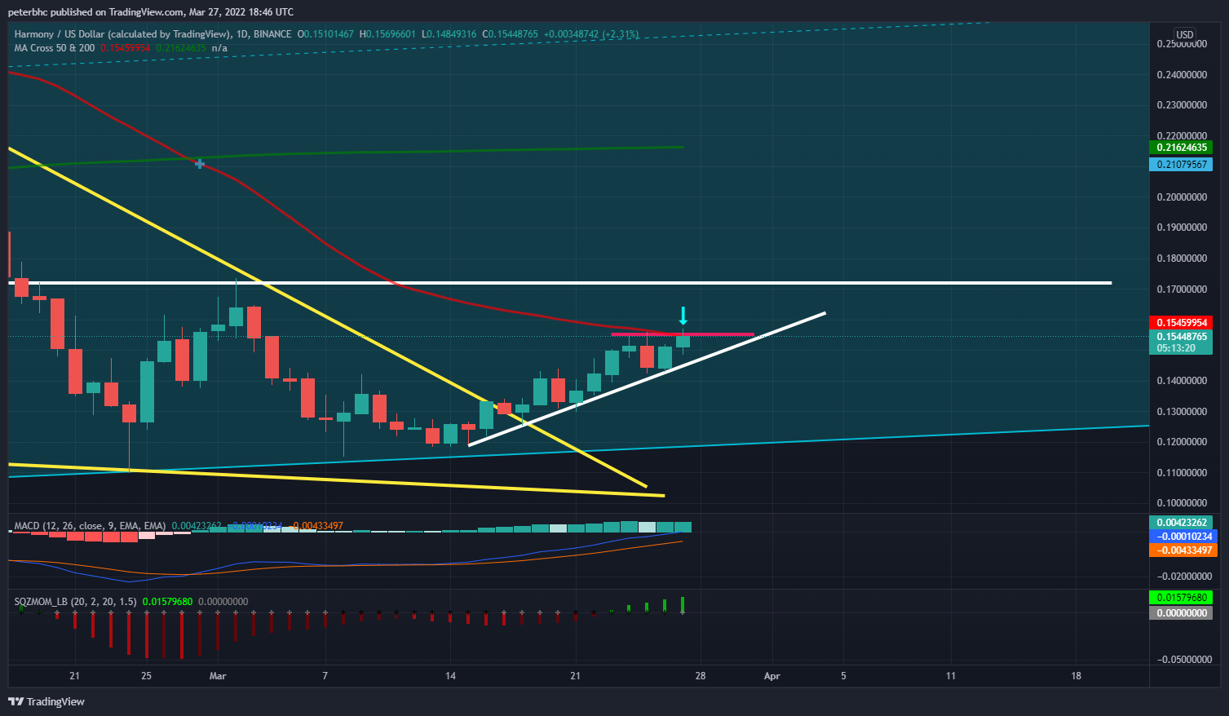Click the Mar date label
Screen dimensions: 1229x716
pyautogui.click(x=218, y=676)
